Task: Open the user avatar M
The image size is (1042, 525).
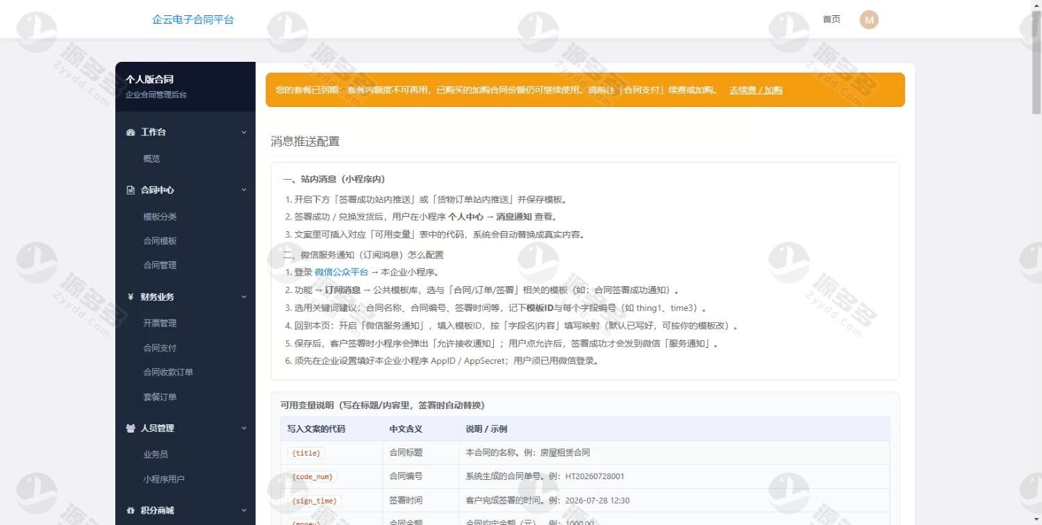Action: click(869, 19)
